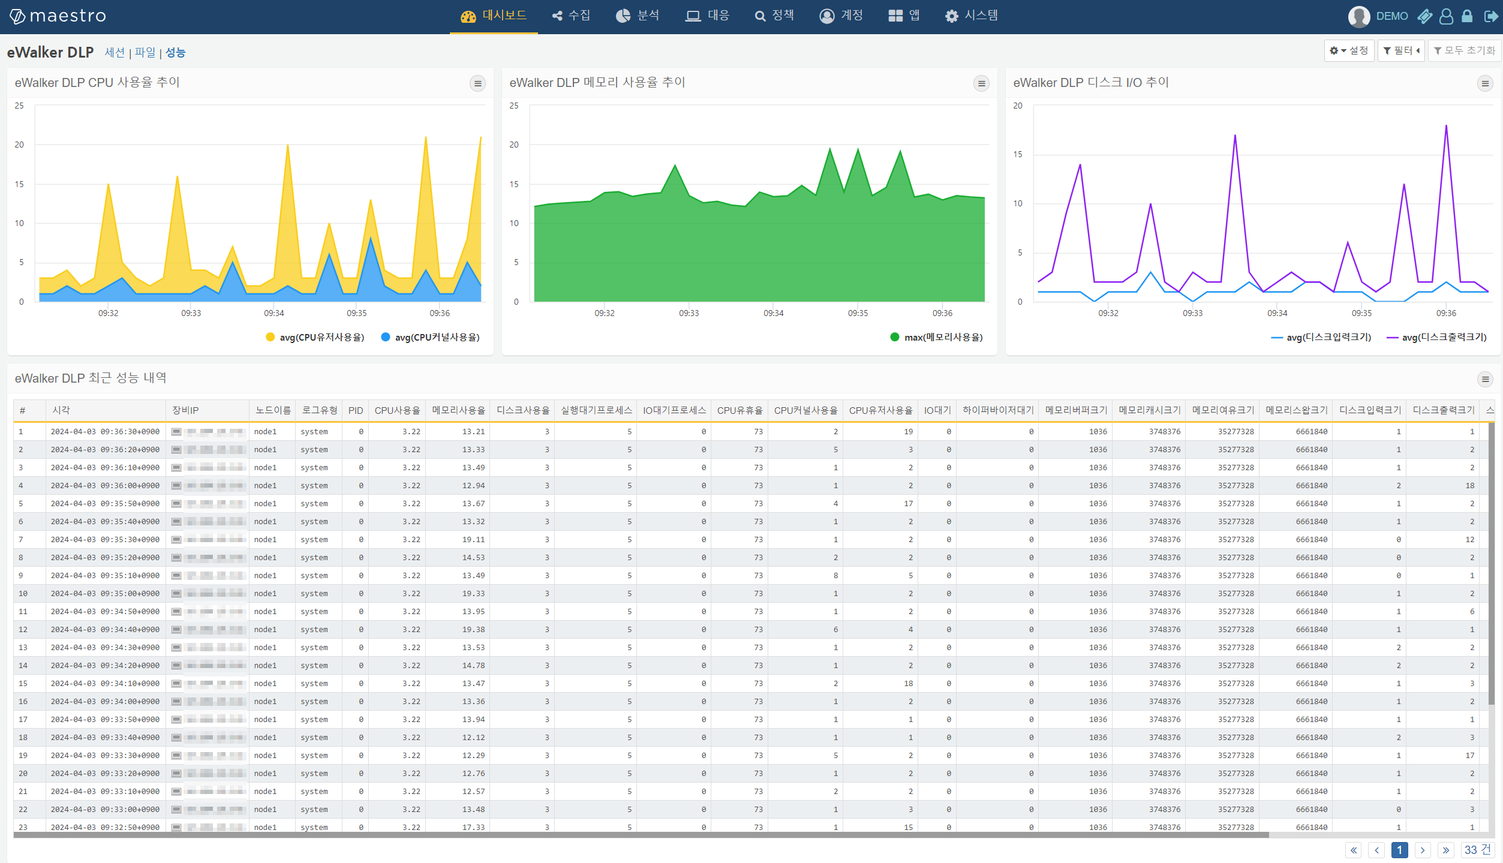This screenshot has width=1503, height=863.
Task: Sort by 메모리캐시크기 column header
Action: click(1150, 410)
